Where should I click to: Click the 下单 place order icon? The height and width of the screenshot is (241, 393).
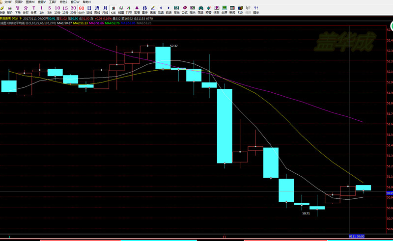(18, 10)
